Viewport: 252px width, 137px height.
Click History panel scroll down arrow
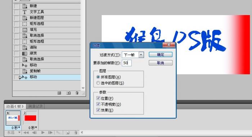pyautogui.click(x=83, y=88)
